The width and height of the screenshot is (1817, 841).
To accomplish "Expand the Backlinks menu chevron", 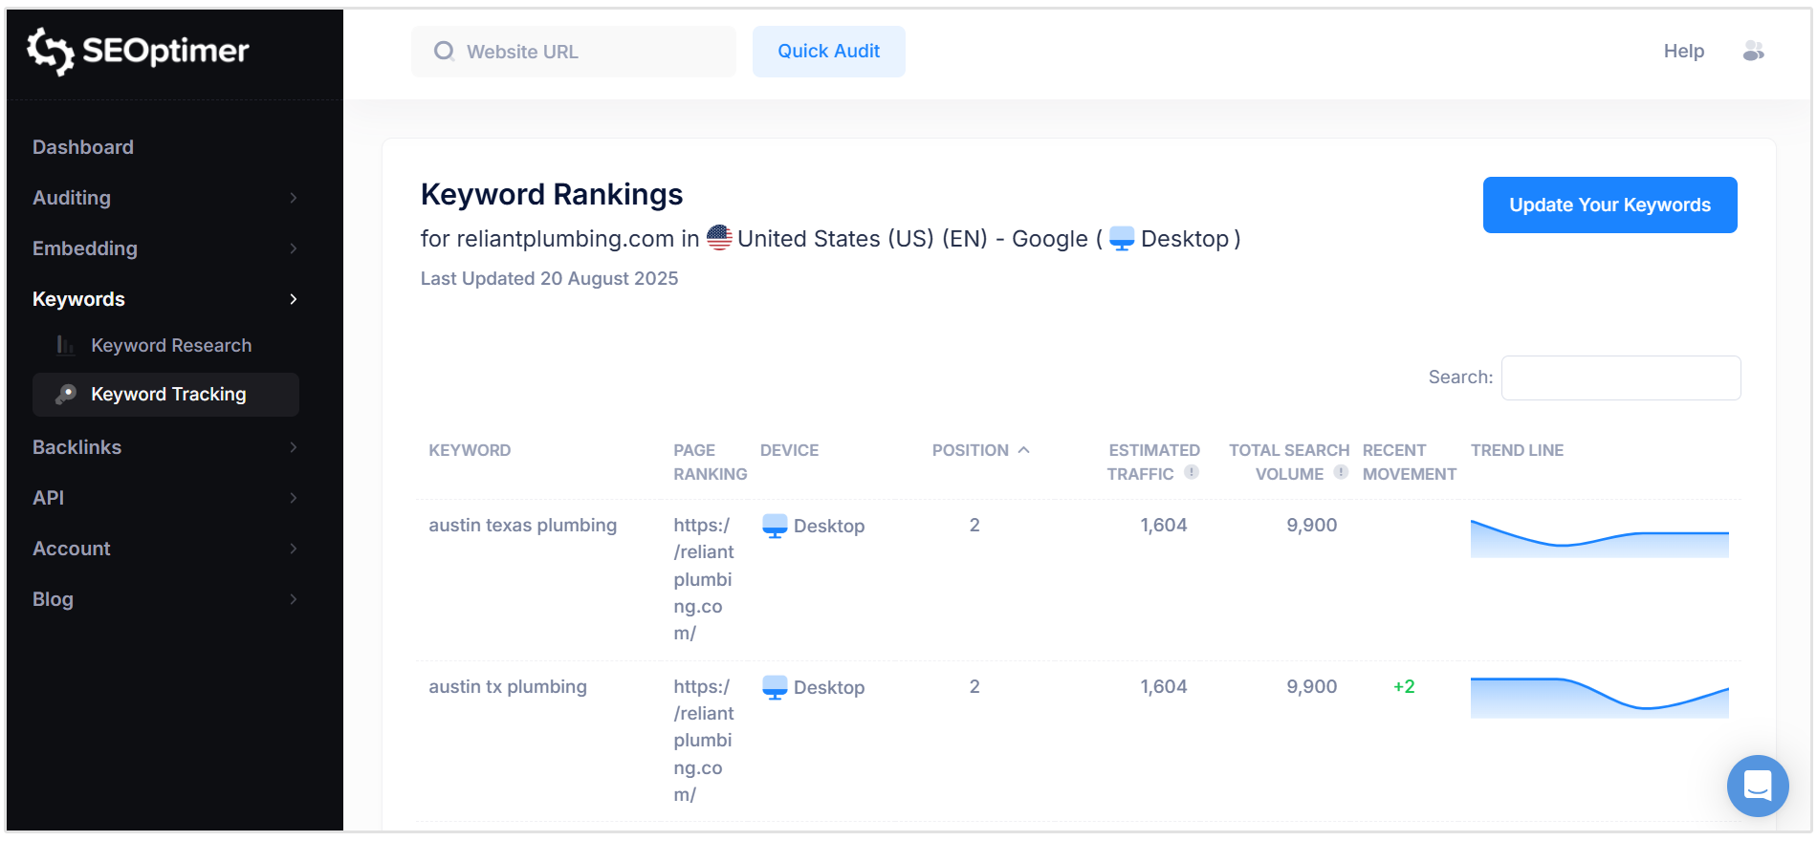I will tap(294, 447).
